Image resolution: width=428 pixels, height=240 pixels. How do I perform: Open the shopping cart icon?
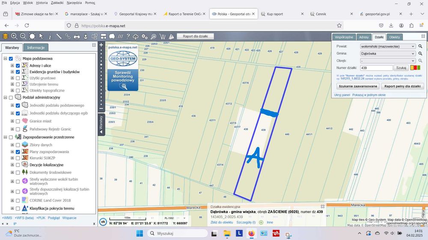click(162, 36)
